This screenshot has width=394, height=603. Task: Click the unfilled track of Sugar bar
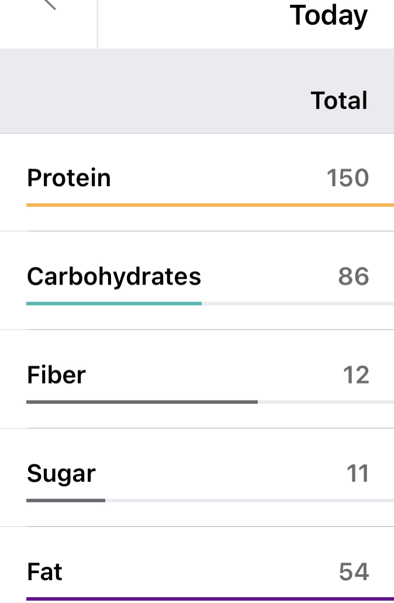tap(250, 500)
